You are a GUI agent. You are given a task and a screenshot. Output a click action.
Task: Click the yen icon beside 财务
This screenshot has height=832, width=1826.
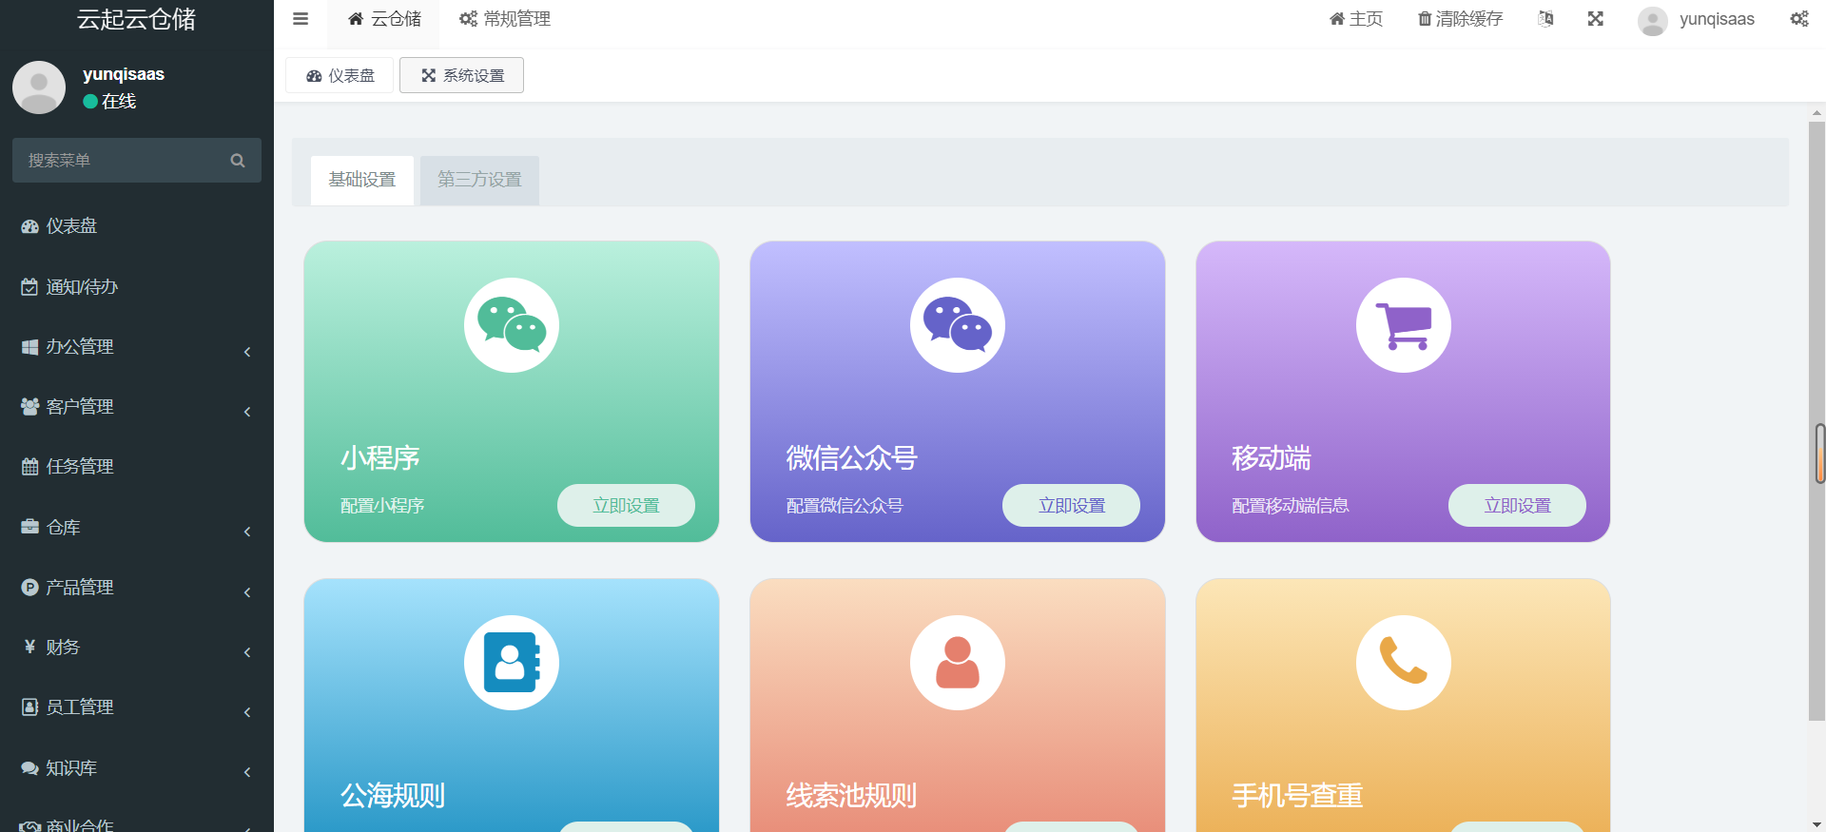tap(29, 647)
